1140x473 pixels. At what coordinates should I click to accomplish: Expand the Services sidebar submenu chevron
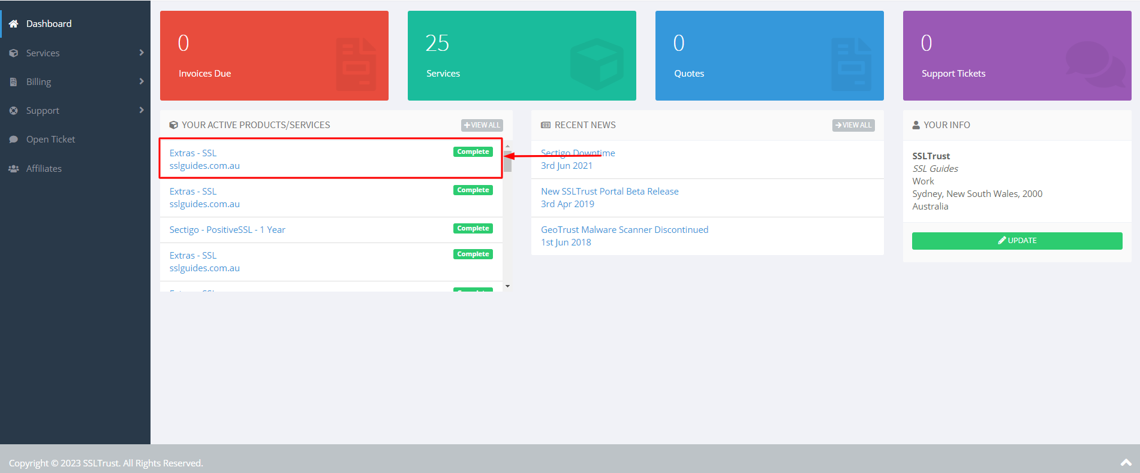142,53
